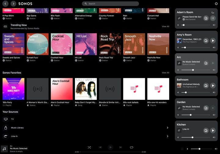Select the Arc room card title
220x154 pixels.
(179, 57)
